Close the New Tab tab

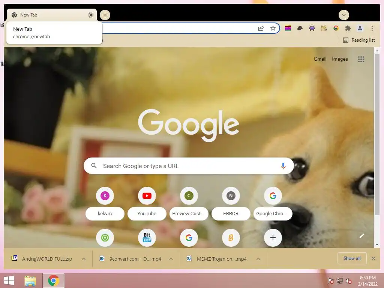coord(91,15)
